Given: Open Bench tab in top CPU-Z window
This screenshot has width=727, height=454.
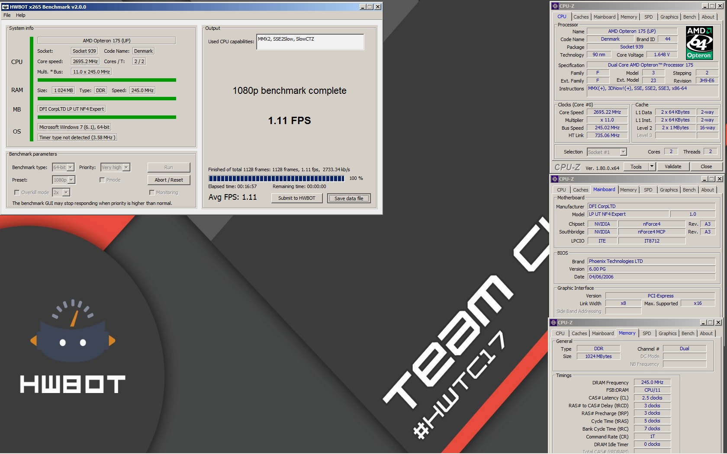Looking at the screenshot, I should 689,17.
